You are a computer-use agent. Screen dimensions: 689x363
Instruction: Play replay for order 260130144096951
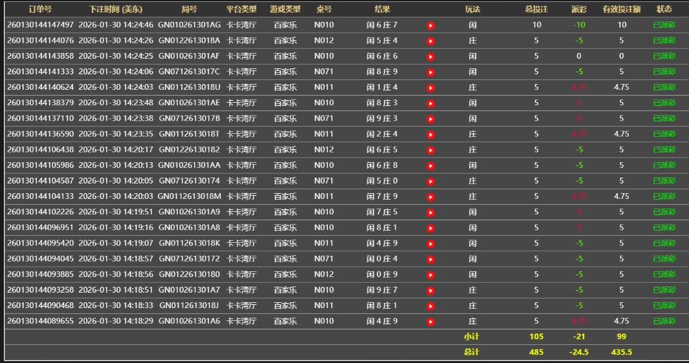(x=430, y=227)
